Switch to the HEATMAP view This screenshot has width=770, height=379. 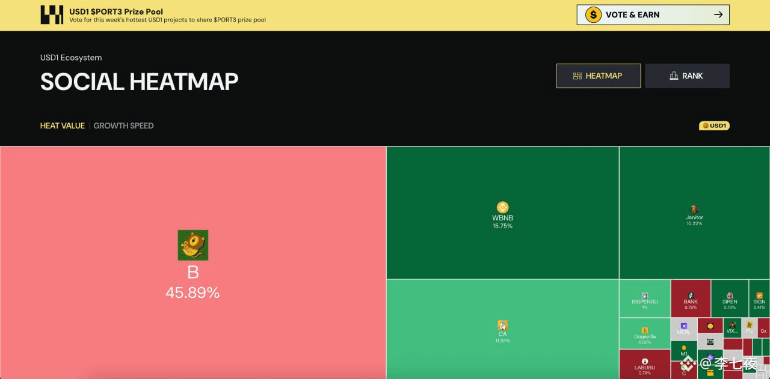click(599, 76)
